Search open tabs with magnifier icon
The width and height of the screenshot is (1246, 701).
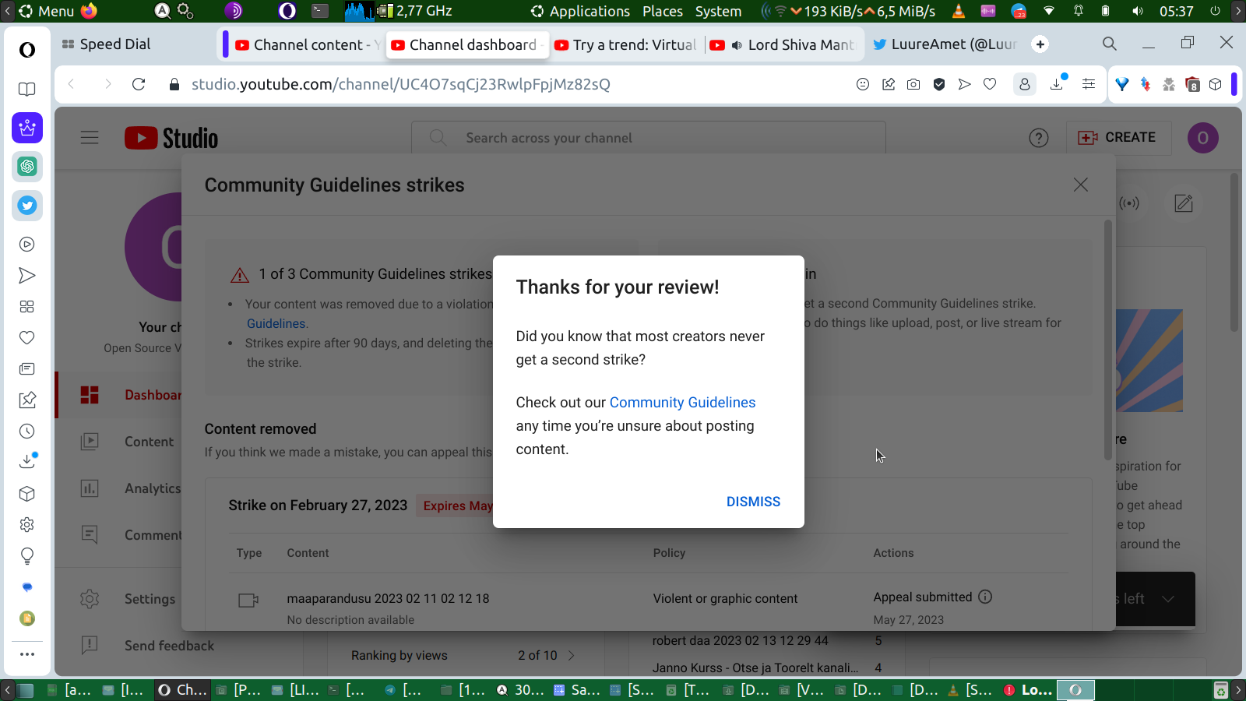[1110, 44]
